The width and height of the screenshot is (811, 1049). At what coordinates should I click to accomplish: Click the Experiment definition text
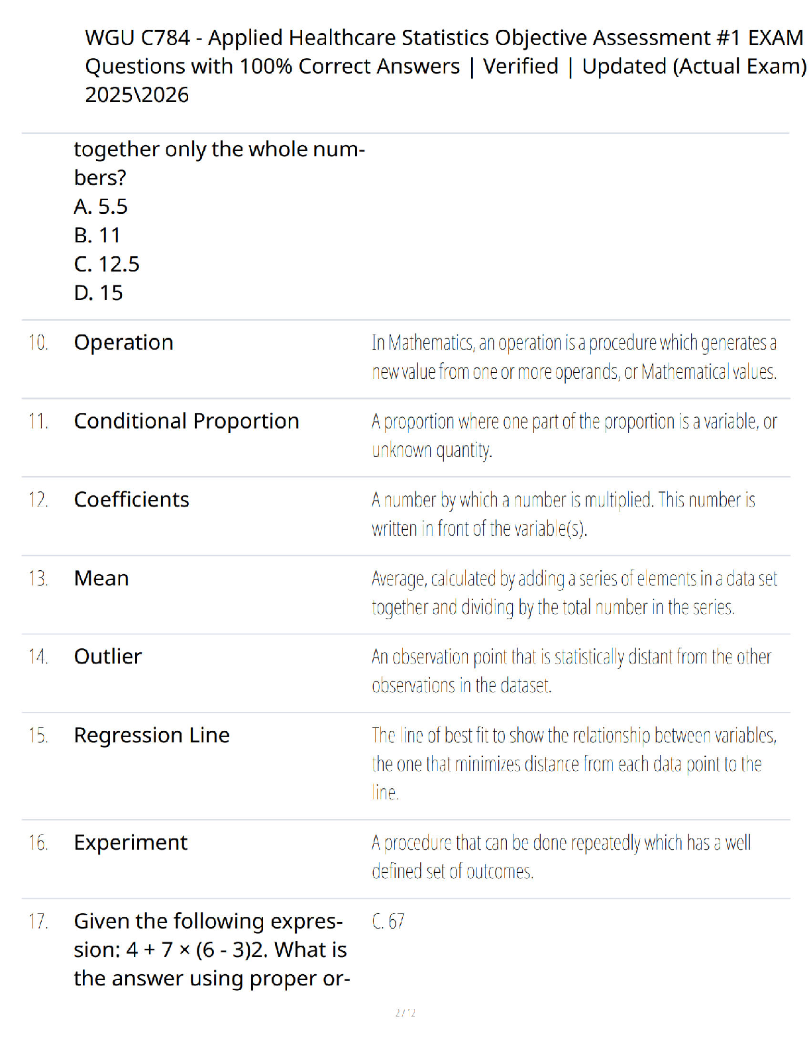(x=561, y=857)
